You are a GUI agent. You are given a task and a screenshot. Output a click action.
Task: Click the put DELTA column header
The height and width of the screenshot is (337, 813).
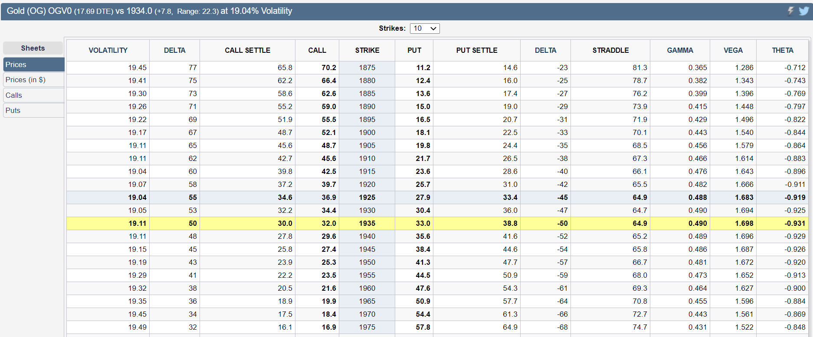[x=545, y=50]
